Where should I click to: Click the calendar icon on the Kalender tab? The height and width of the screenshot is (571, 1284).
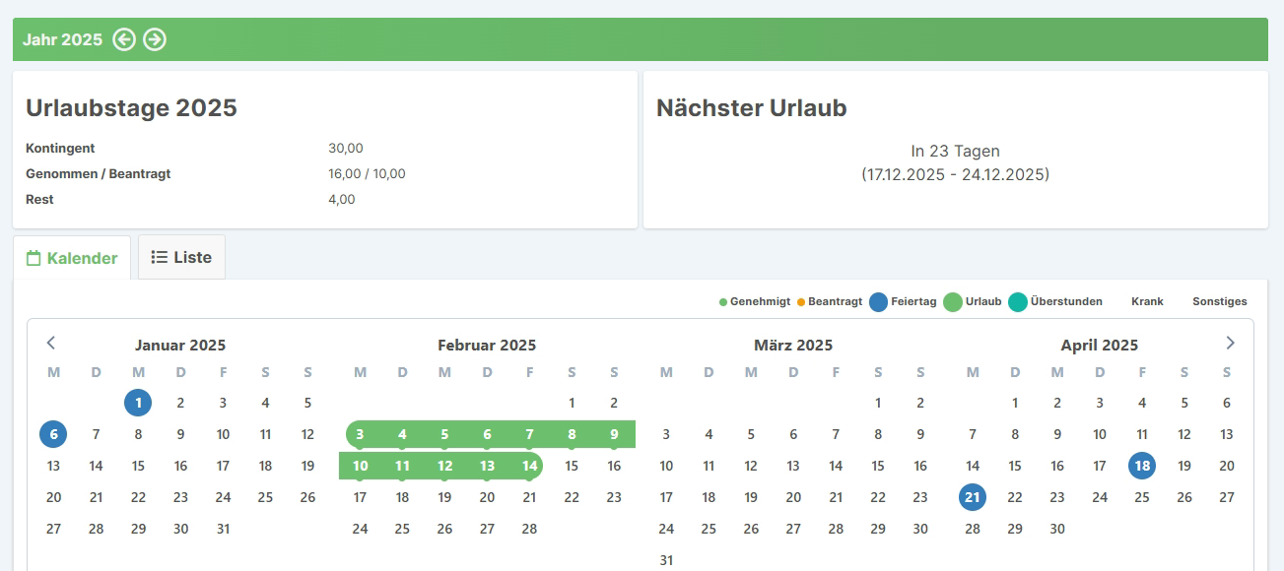tap(34, 257)
